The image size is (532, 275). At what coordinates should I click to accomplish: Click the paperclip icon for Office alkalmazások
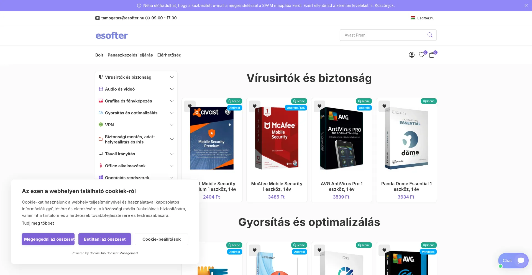pyautogui.click(x=101, y=166)
